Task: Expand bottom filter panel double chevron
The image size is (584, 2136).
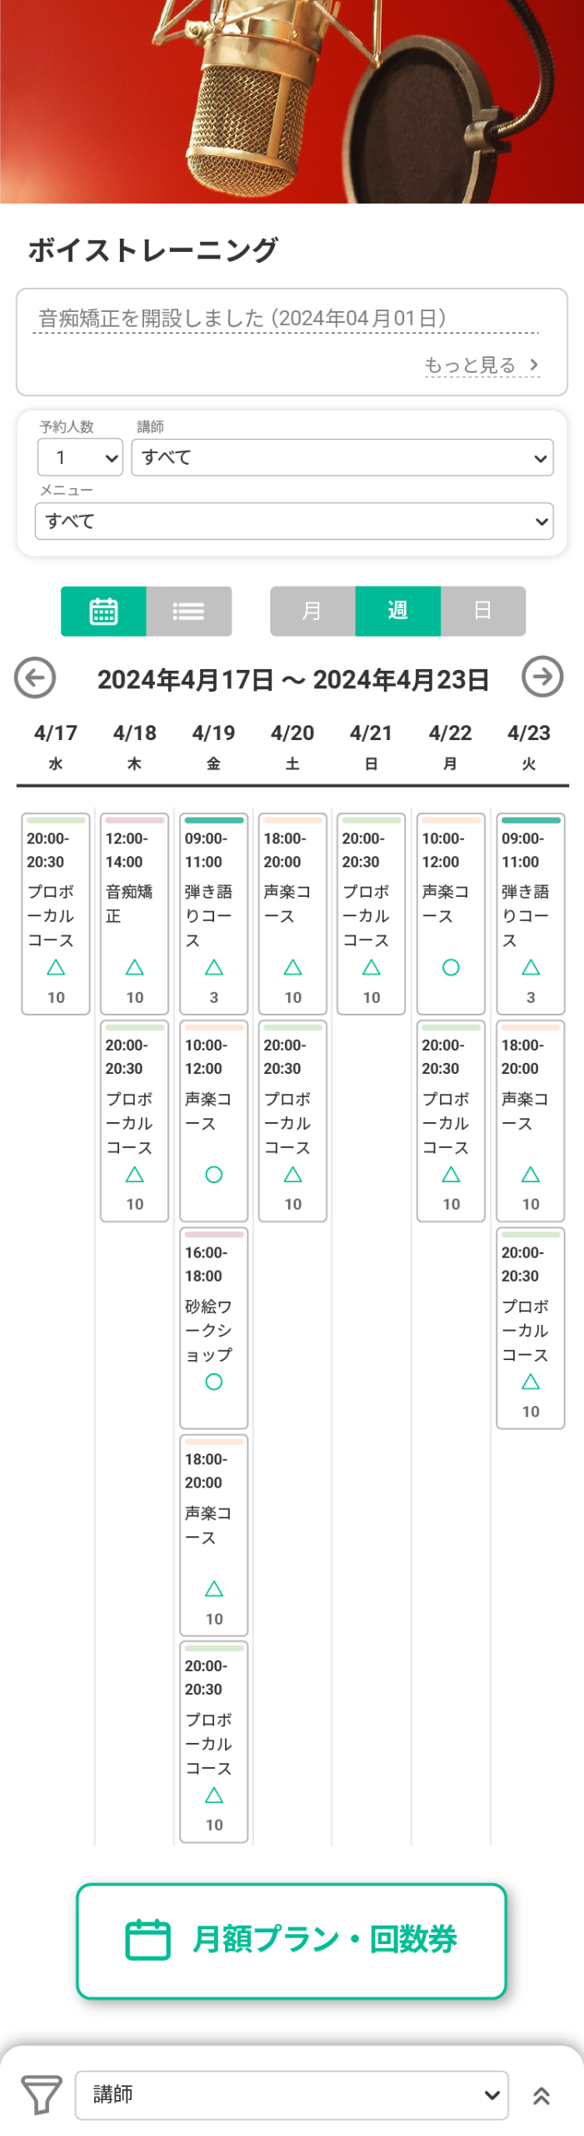Action: pos(542,2095)
